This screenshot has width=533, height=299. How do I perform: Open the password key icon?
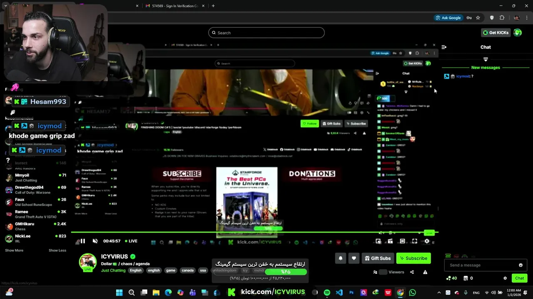click(x=469, y=18)
